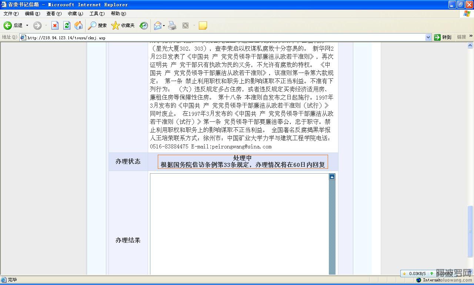This screenshot has width=474, height=285.
Task: Click the IE icon in the title bar
Action: coord(4,4)
